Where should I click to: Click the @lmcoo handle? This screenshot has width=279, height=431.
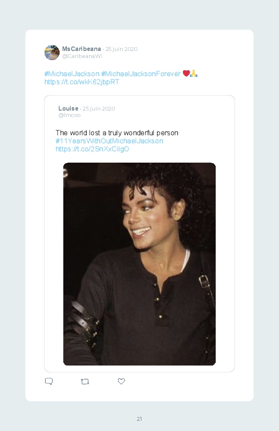pyautogui.click(x=69, y=115)
